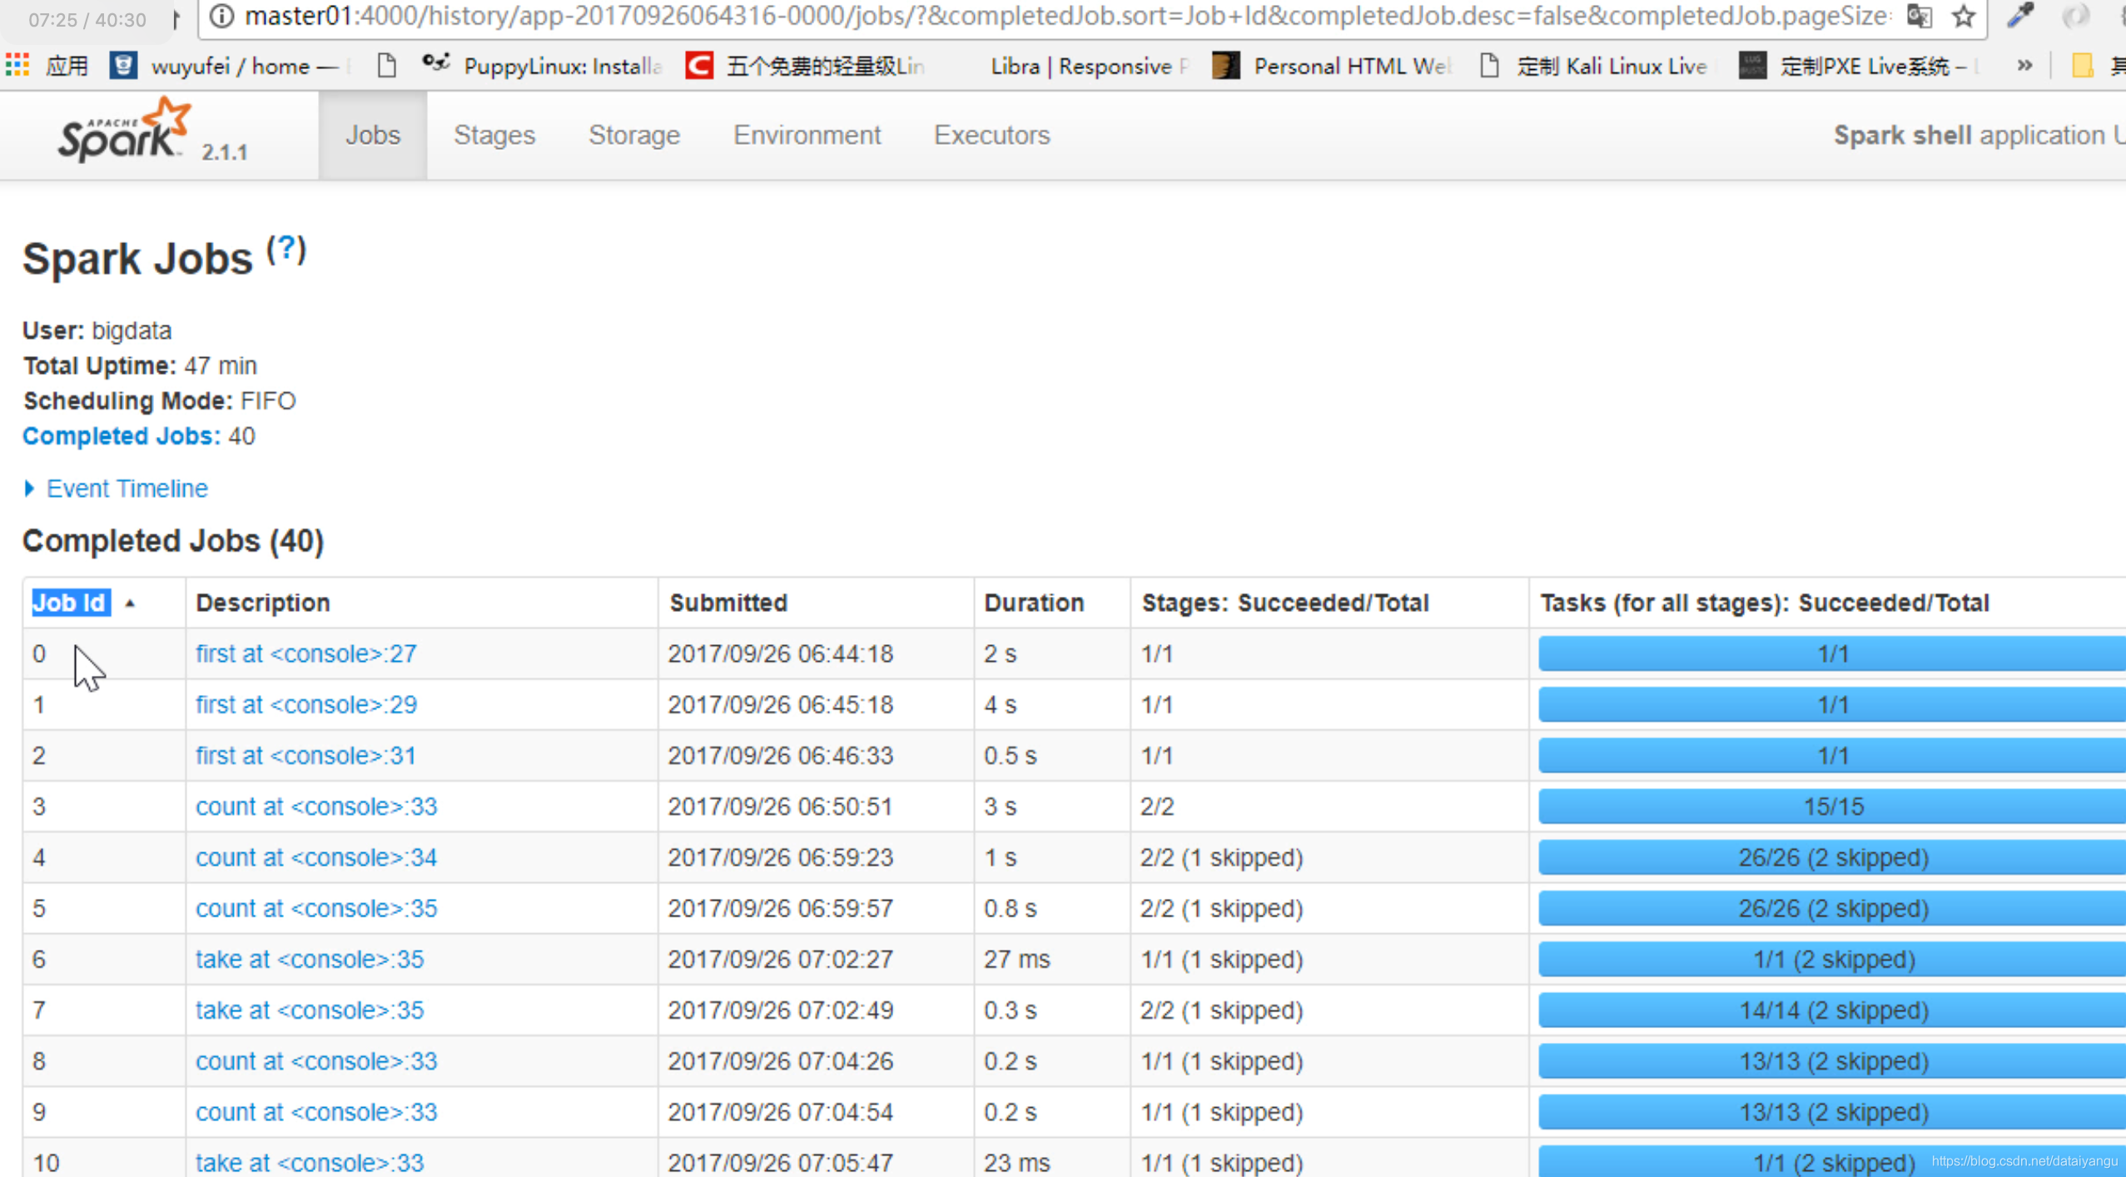Sort the table by Job Id column
The image size is (2126, 1177).
70,603
